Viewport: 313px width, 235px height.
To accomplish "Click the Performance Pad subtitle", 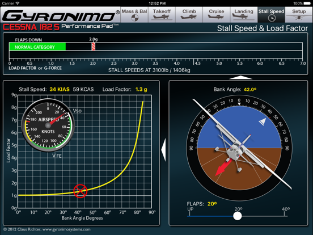I will (x=90, y=26).
